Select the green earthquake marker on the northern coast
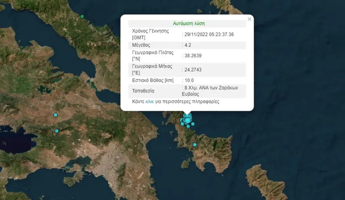Viewport: 345px width, 200px height. 82,17
